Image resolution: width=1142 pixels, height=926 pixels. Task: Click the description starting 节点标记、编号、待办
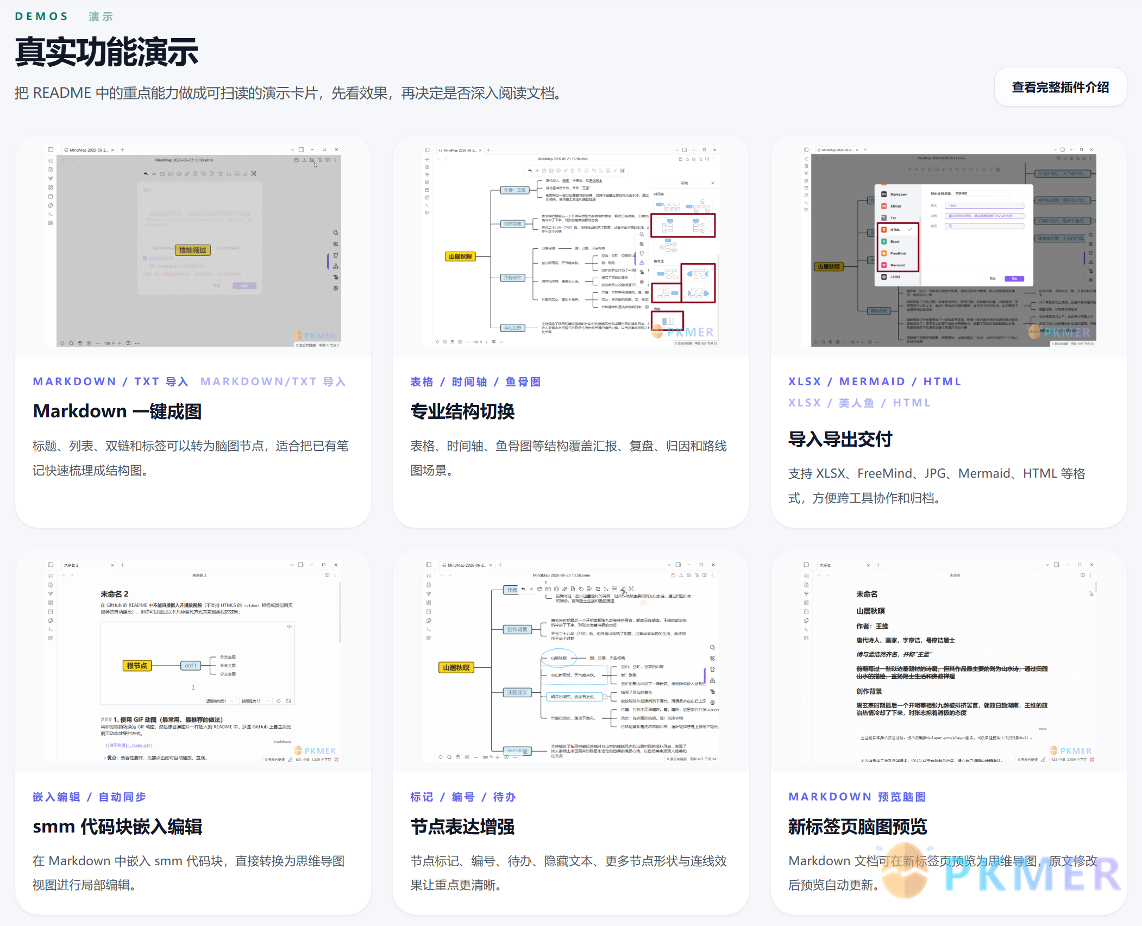(568, 873)
